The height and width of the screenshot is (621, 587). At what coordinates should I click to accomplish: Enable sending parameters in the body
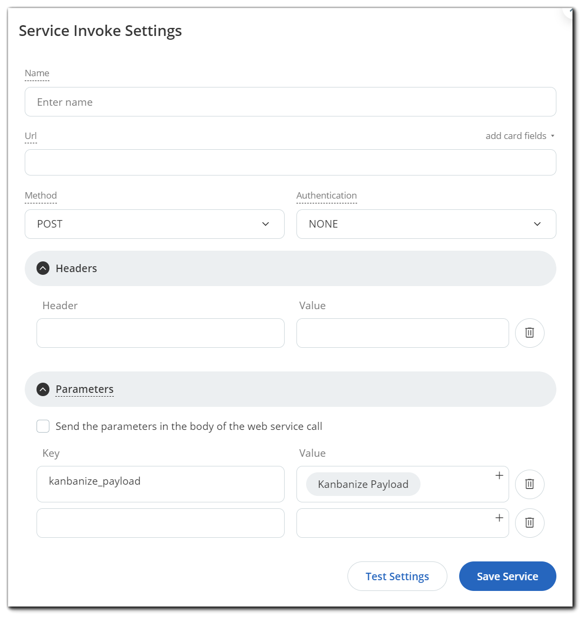(x=42, y=426)
